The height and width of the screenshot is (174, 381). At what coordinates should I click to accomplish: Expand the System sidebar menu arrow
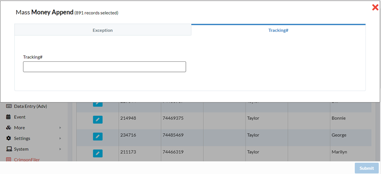(60, 149)
